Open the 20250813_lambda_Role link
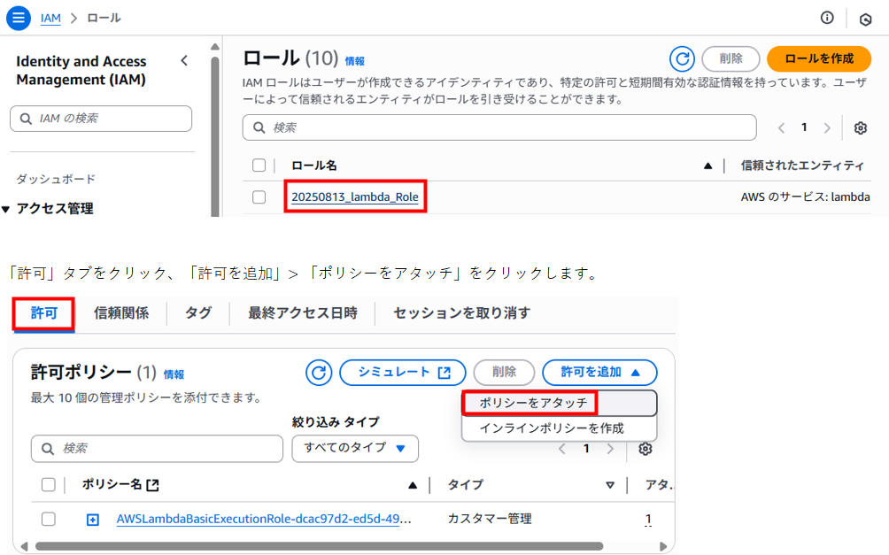889x555 pixels. click(355, 197)
